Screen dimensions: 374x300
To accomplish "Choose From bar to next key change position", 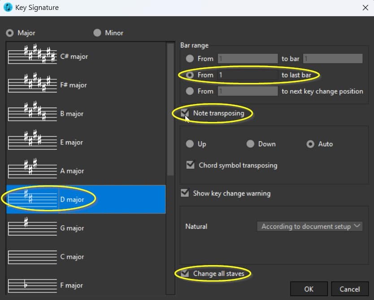I will [190, 91].
